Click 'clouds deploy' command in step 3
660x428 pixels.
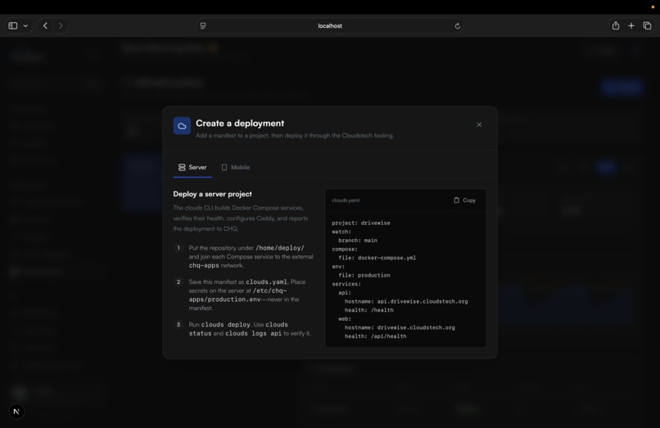point(226,324)
